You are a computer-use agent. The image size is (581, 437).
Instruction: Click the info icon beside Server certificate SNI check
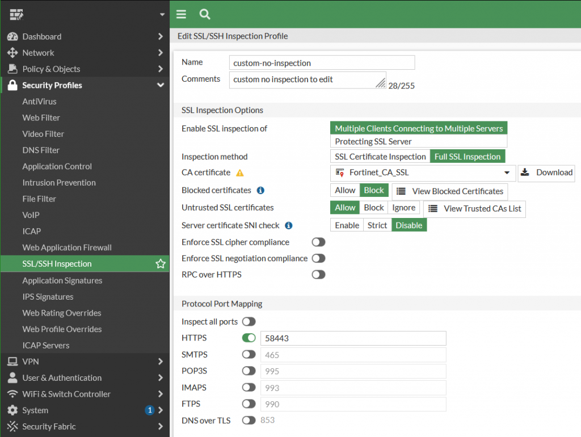coord(288,225)
